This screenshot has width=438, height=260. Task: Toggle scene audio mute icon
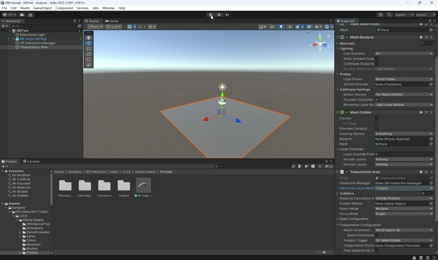[x=290, y=27]
